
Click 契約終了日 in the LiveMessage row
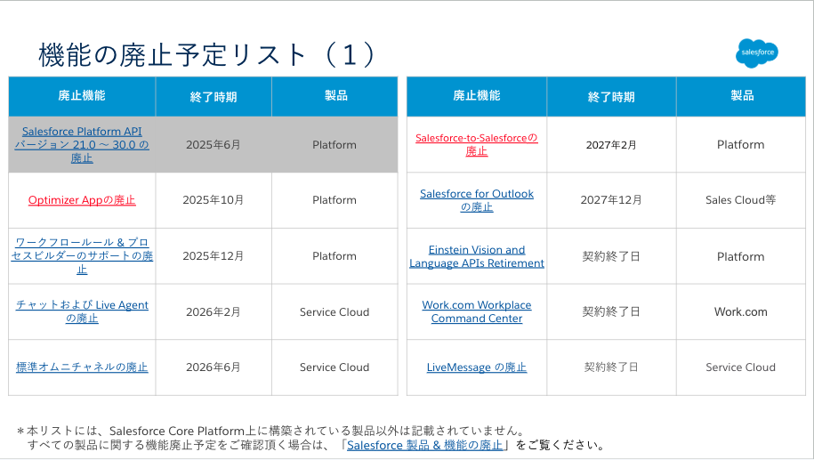coord(611,367)
